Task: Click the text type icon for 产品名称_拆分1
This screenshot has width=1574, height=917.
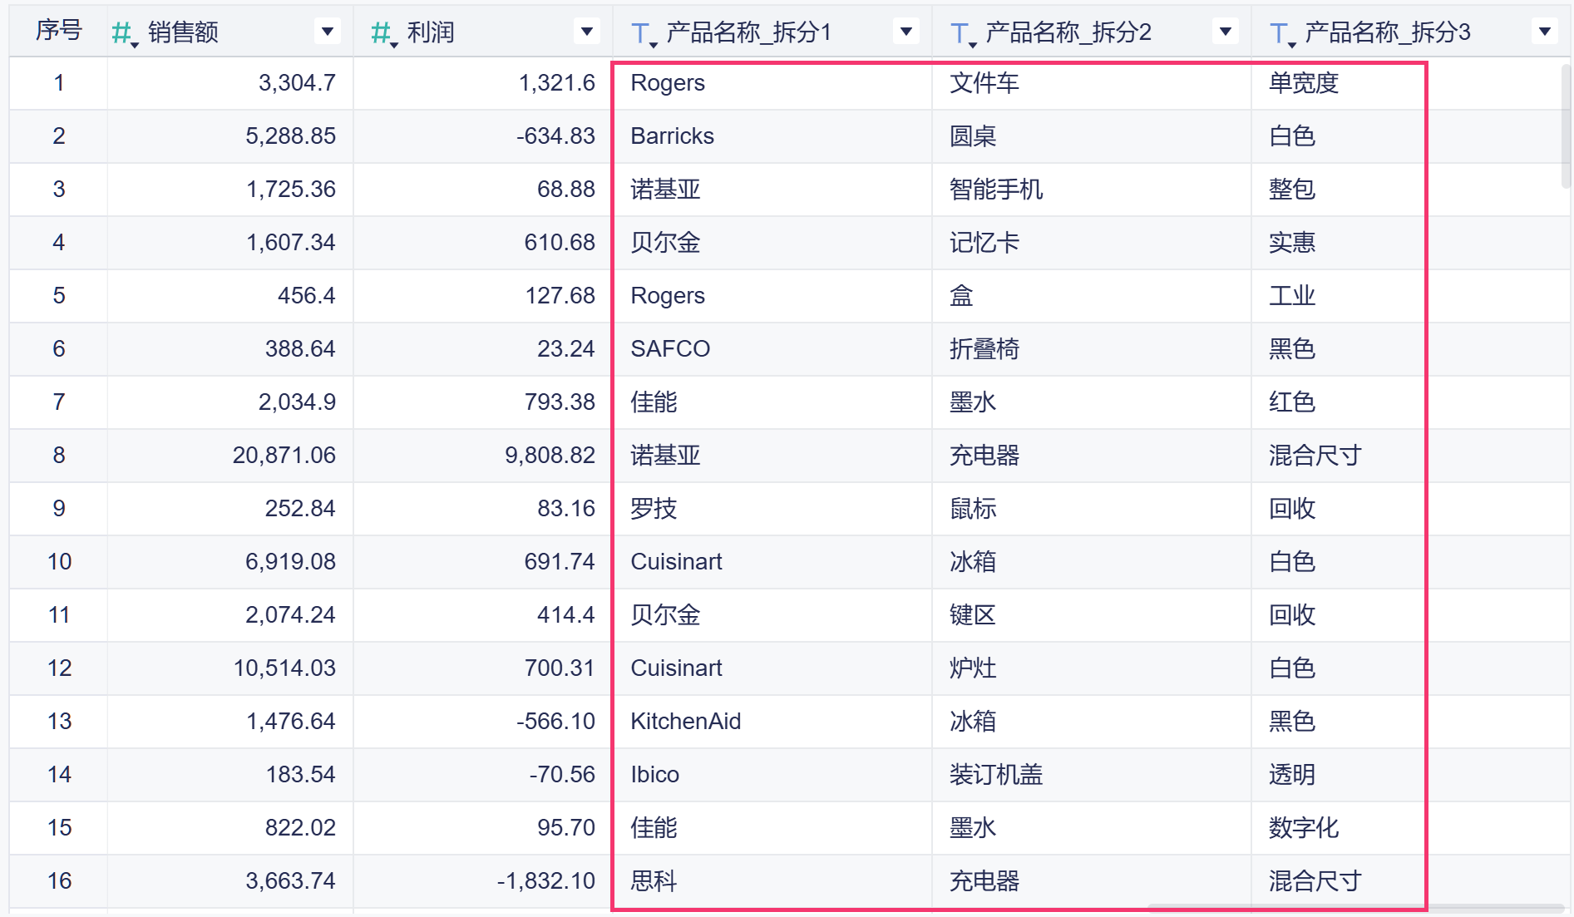Action: (642, 33)
